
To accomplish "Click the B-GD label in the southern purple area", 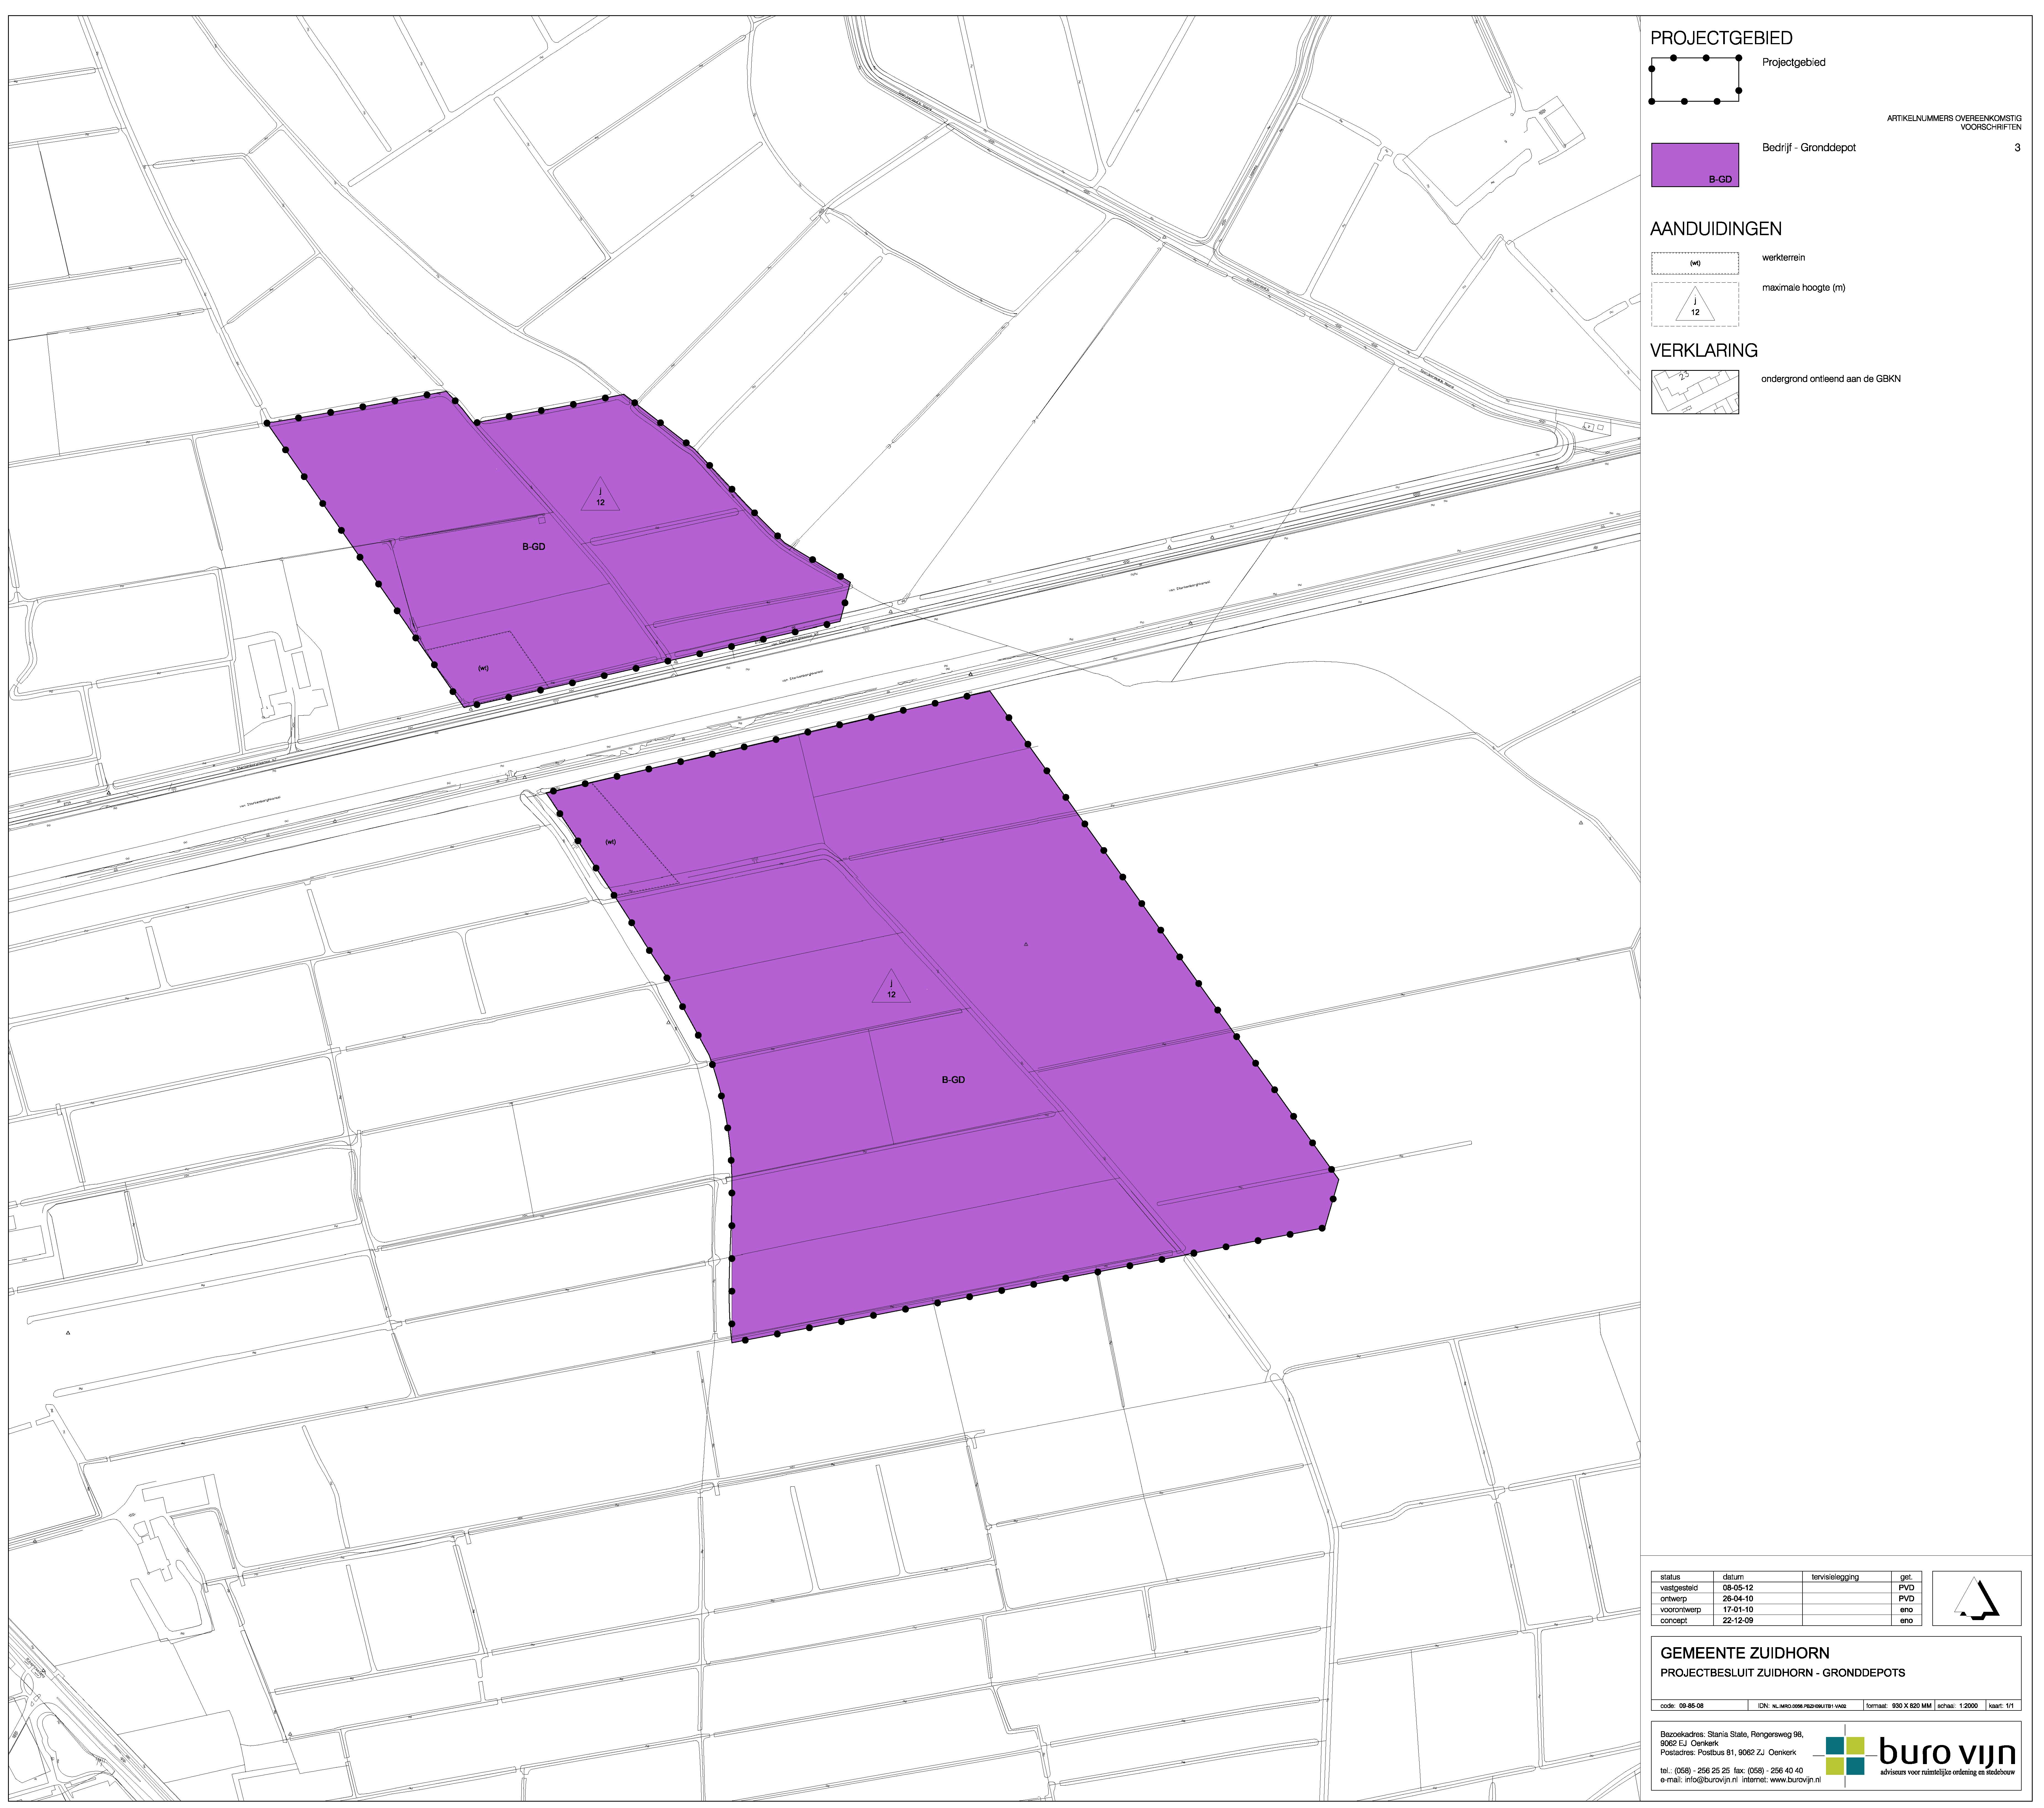I will (x=953, y=1080).
